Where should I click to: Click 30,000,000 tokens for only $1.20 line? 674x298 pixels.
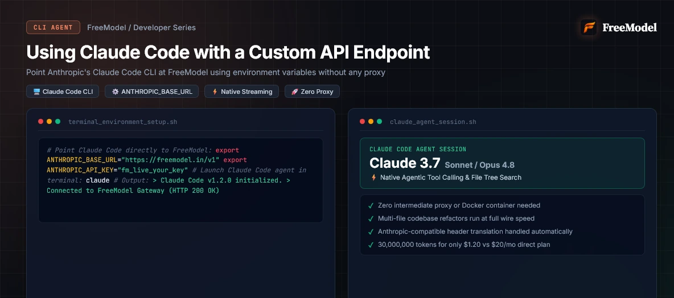464,245
